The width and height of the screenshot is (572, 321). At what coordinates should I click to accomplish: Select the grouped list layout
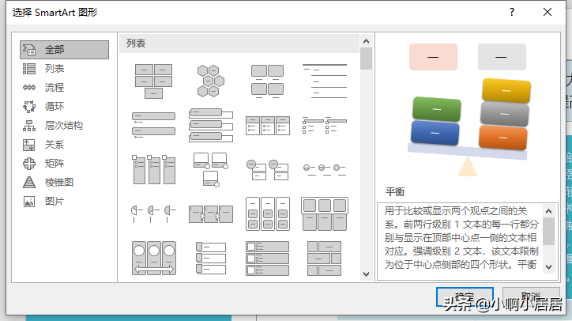point(267,214)
